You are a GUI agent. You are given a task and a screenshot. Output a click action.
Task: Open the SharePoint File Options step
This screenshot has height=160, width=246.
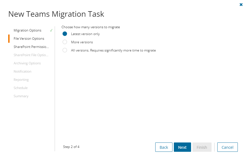(x=31, y=55)
